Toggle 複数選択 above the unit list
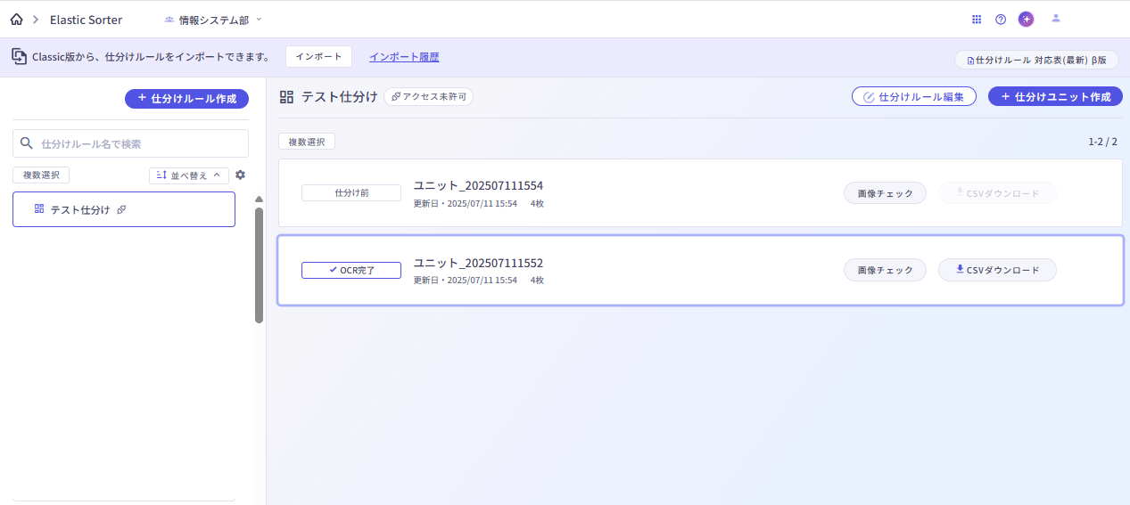The image size is (1130, 505). point(307,142)
